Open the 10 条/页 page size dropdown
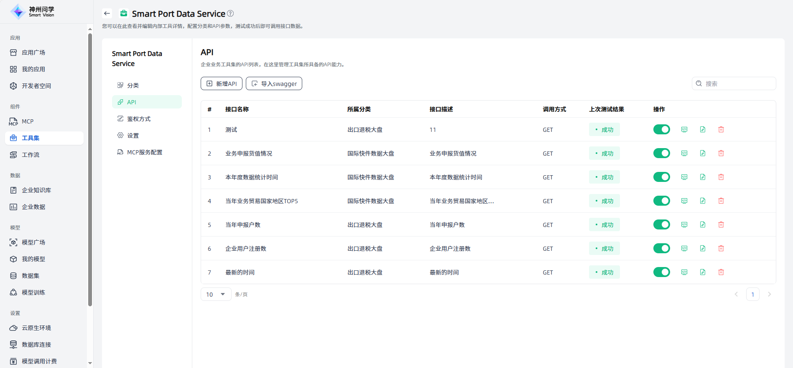This screenshot has width=793, height=368. click(x=216, y=294)
